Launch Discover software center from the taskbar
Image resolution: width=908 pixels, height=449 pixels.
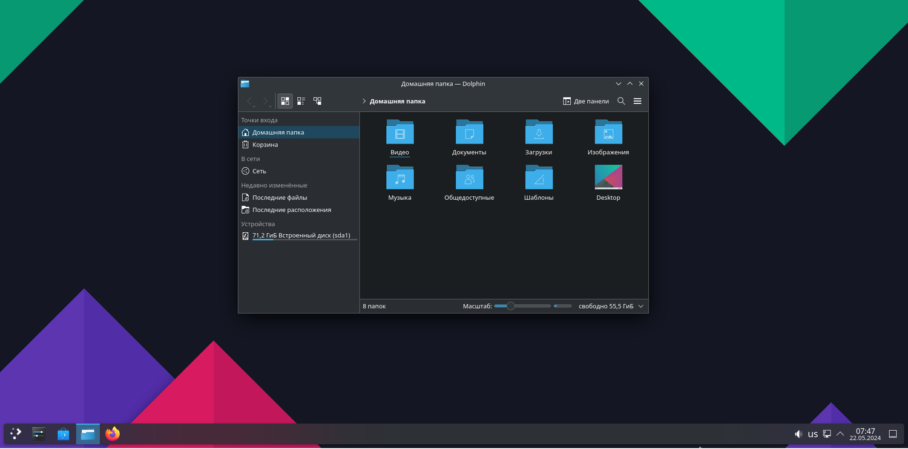63,433
